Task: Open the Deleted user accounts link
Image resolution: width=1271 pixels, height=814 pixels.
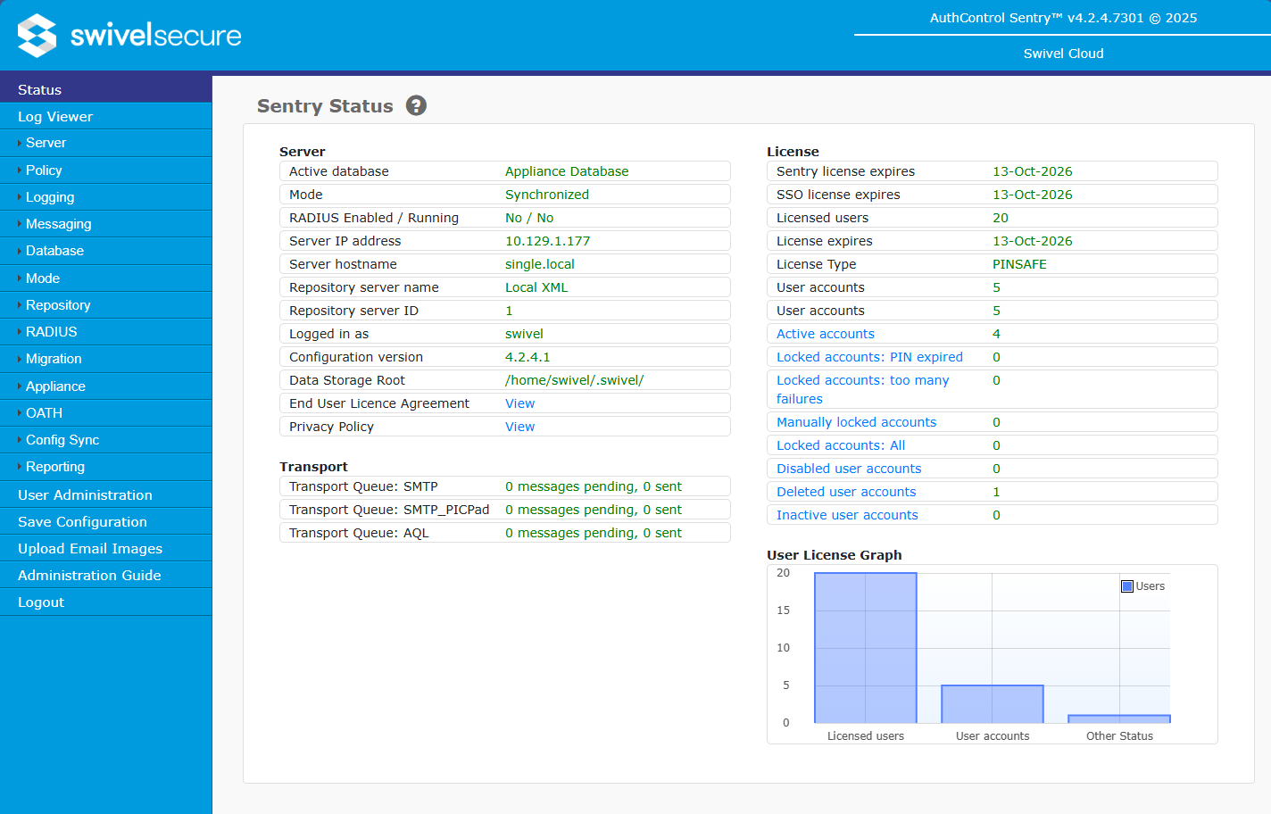Action: point(845,491)
